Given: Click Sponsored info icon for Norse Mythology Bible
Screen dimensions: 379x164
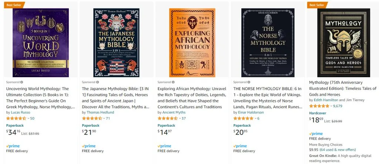Looking at the screenshot, I should coord(249,82).
